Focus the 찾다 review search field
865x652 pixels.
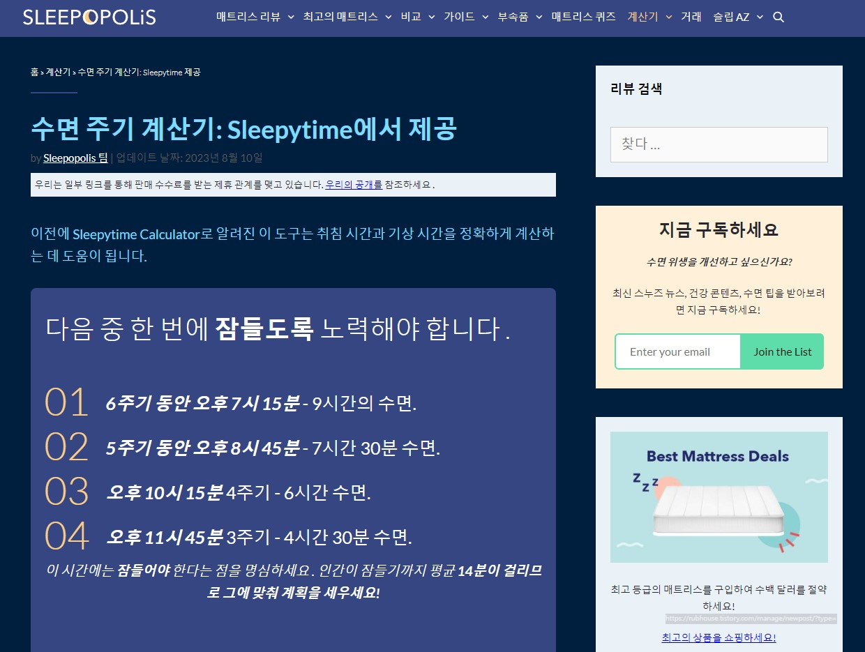[x=719, y=144]
